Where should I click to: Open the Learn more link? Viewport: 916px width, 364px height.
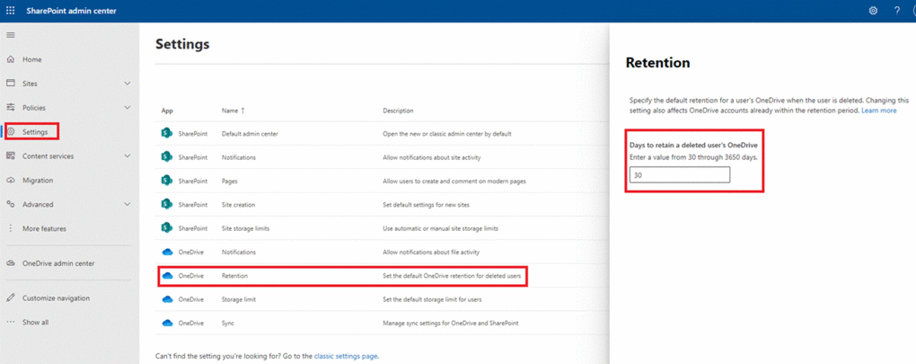(x=878, y=111)
